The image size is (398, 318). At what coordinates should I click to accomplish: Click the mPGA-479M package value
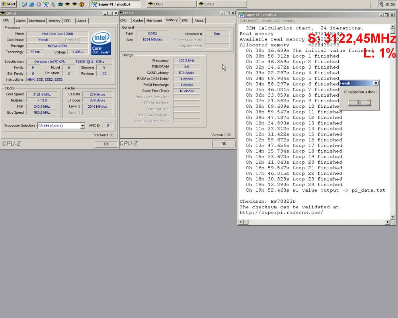click(x=57, y=46)
